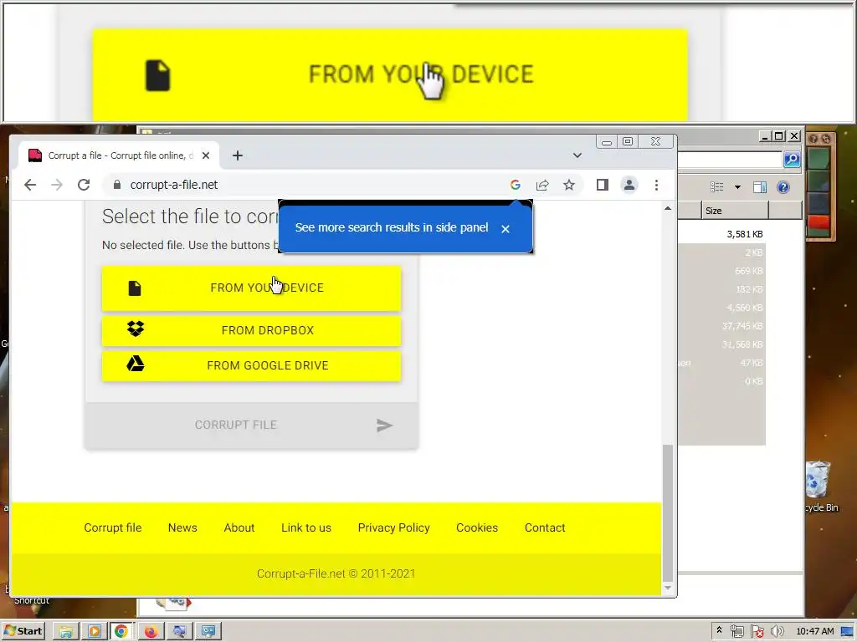Screen dimensions: 857x642
Task: Click the send arrow icon on Corrupt File
Action: [x=384, y=425]
